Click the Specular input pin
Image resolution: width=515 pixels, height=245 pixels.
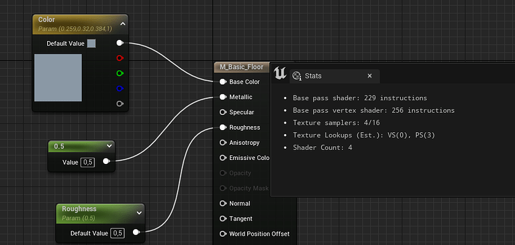point(223,112)
